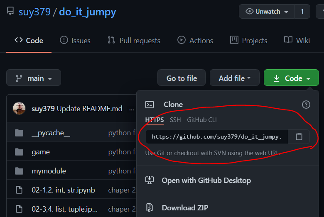Click the code brackets icon on Code tab

coord(19,40)
